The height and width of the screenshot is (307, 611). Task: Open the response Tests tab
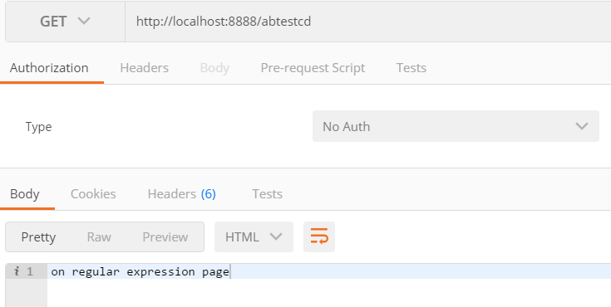point(267,194)
